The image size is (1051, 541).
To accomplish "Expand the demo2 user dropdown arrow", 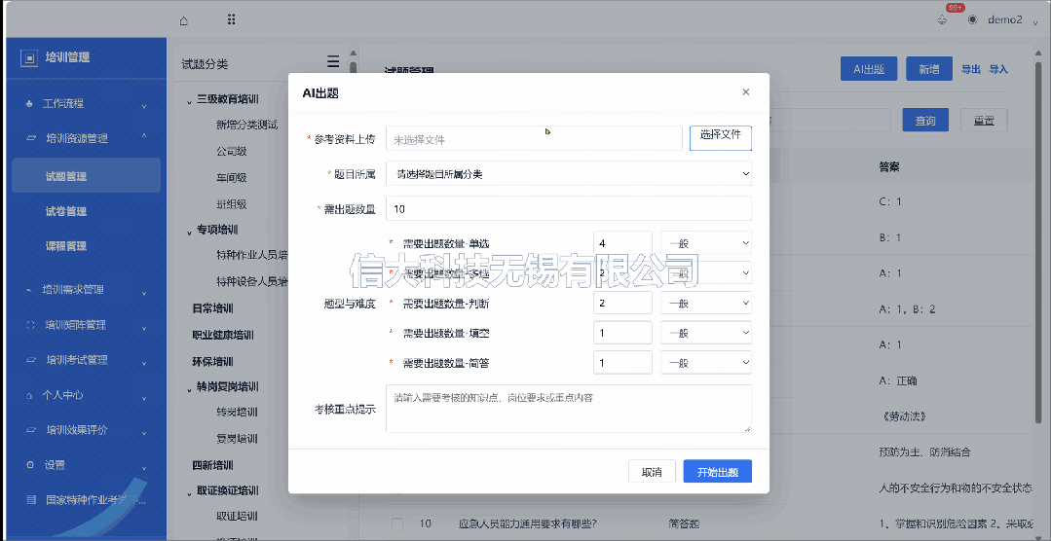I will (x=1035, y=22).
